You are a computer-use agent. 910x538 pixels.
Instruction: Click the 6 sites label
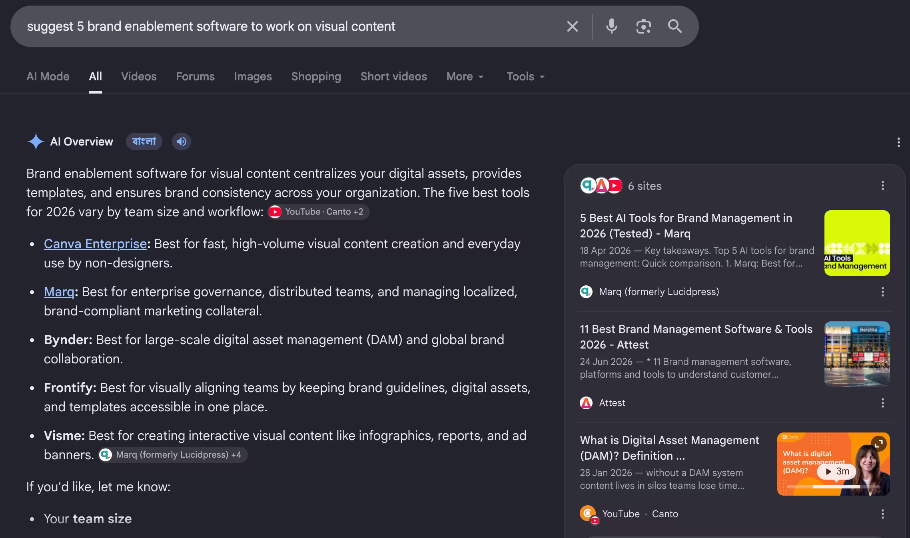(x=645, y=186)
